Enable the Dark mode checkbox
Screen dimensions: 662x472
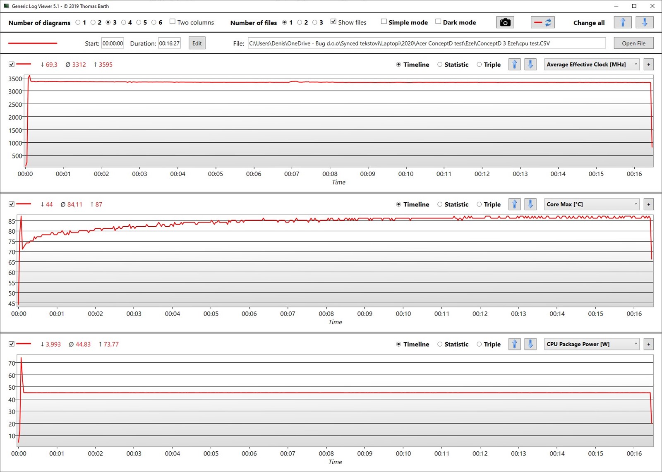click(x=438, y=22)
